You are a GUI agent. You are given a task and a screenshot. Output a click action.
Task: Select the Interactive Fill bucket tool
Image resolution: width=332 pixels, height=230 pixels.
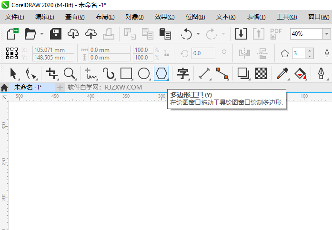(x=300, y=73)
